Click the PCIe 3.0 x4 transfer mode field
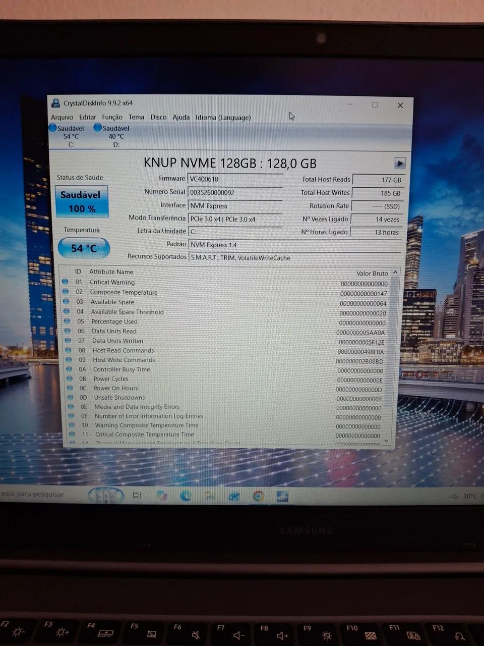Viewport: 484px width, 646px height. click(235, 219)
